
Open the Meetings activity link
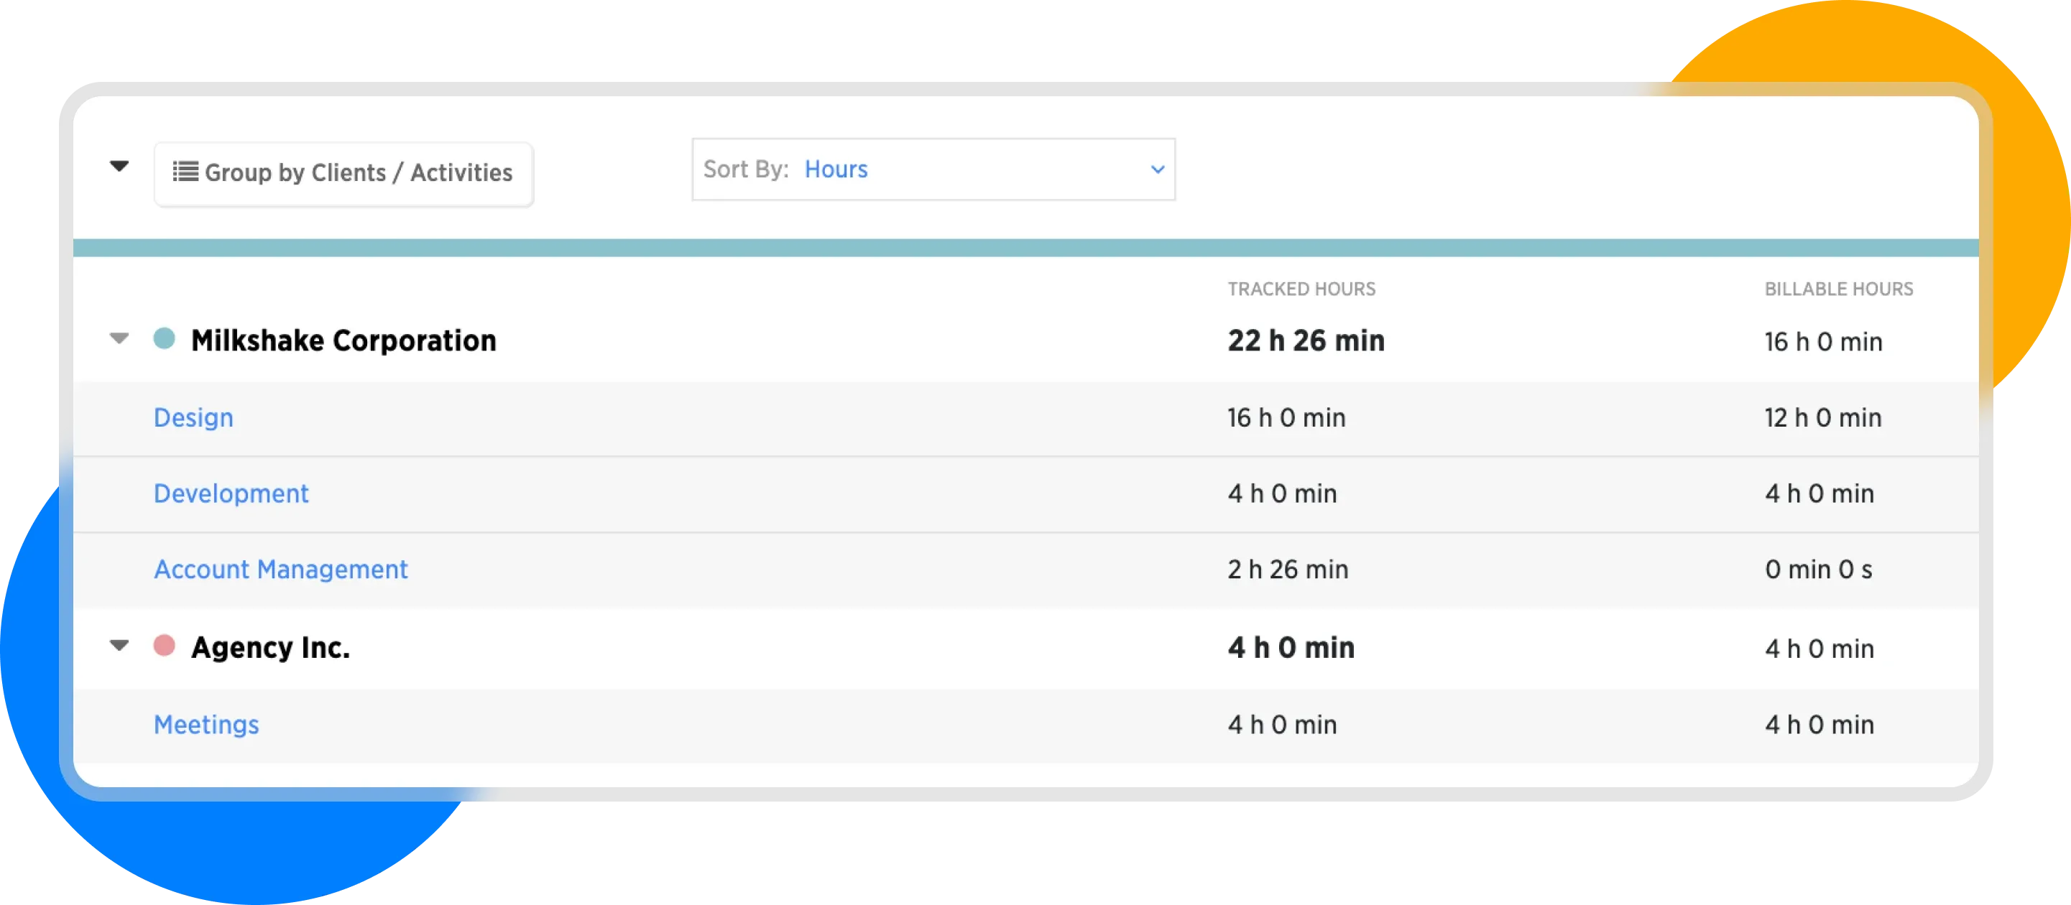(x=206, y=725)
